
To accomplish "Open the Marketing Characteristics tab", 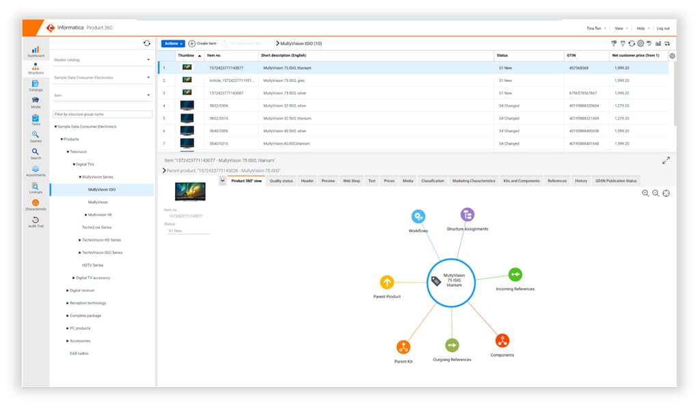I will coord(473,181).
